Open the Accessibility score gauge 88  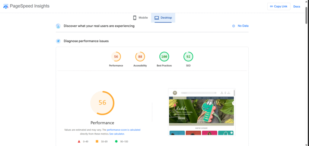(x=140, y=57)
